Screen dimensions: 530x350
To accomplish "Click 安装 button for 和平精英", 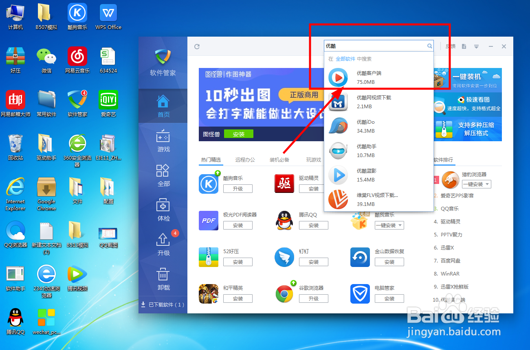I will [238, 299].
